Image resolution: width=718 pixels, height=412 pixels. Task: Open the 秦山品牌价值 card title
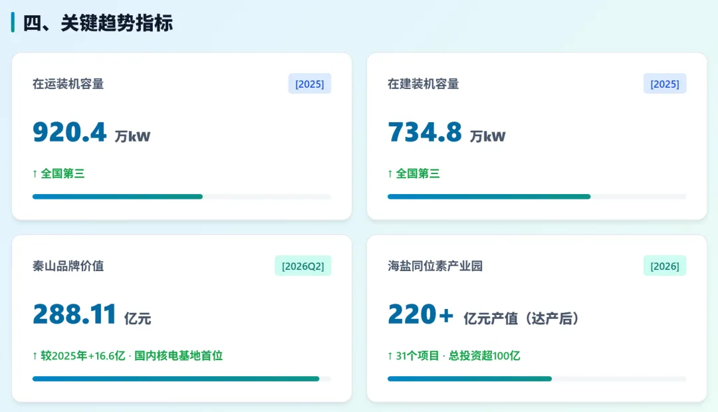click(68, 266)
